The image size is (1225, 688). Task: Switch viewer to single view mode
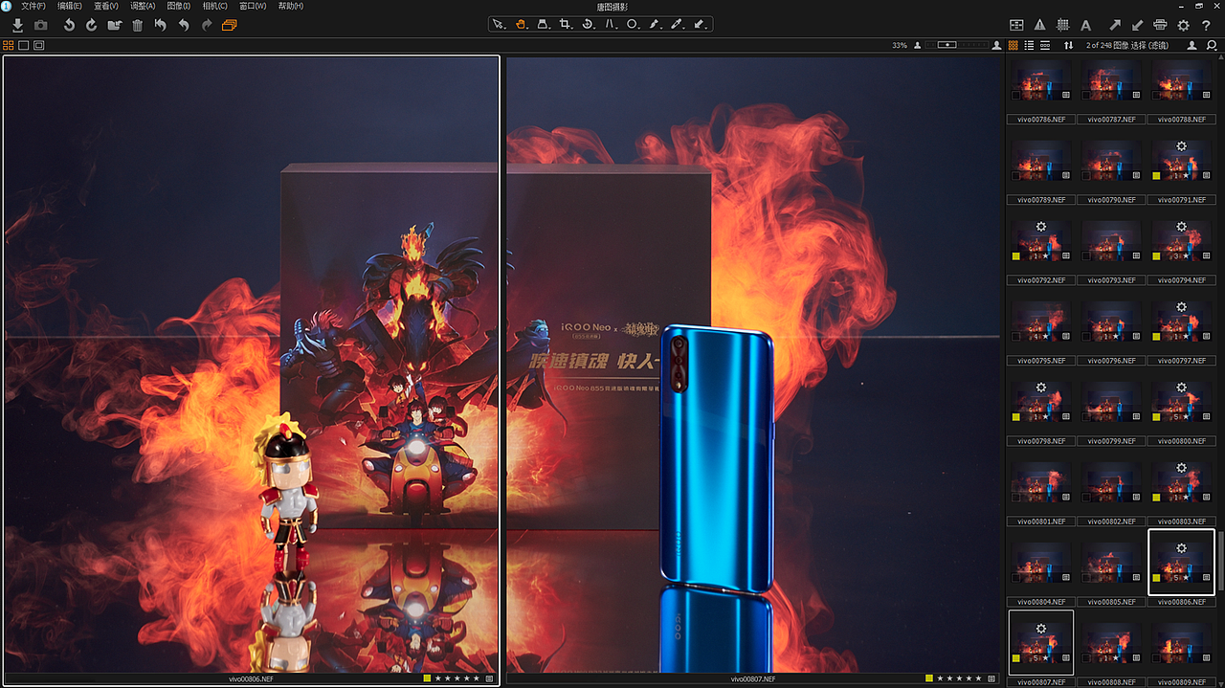[24, 45]
